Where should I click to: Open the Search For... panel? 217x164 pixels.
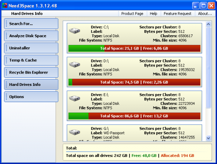[x=31, y=24]
